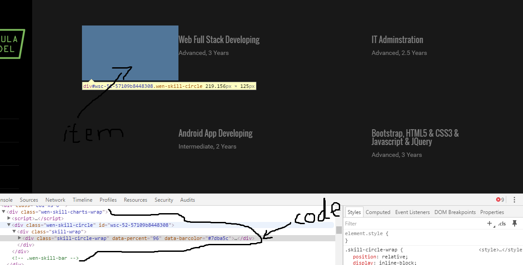Click the red error count indicator
Viewport: 523px width, 265px height.
coord(500,200)
